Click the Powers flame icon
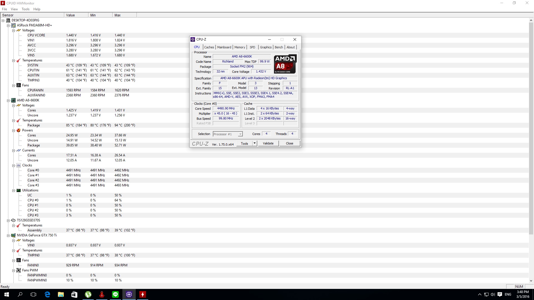The image size is (534, 300). point(19,130)
